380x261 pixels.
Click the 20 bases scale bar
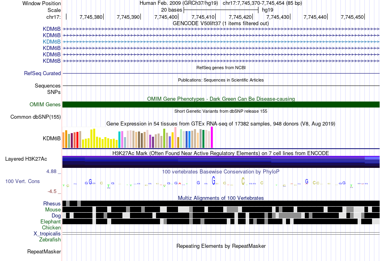point(221,10)
